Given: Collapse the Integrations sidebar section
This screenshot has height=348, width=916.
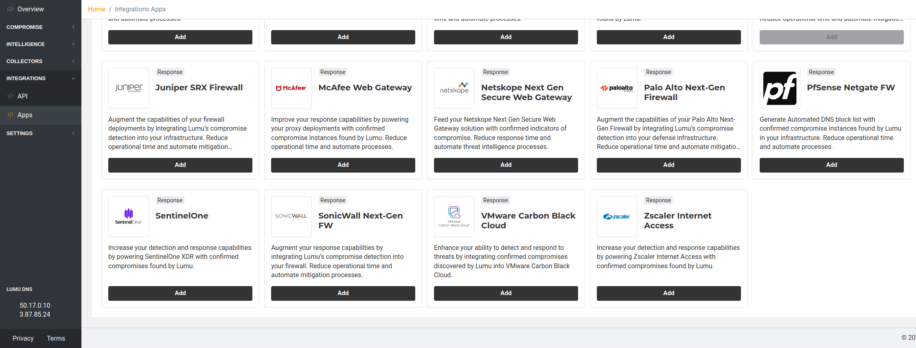Looking at the screenshot, I should click(40, 79).
